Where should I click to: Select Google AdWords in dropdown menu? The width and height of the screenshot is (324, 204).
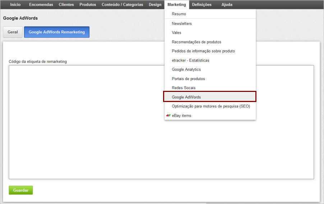210,97
